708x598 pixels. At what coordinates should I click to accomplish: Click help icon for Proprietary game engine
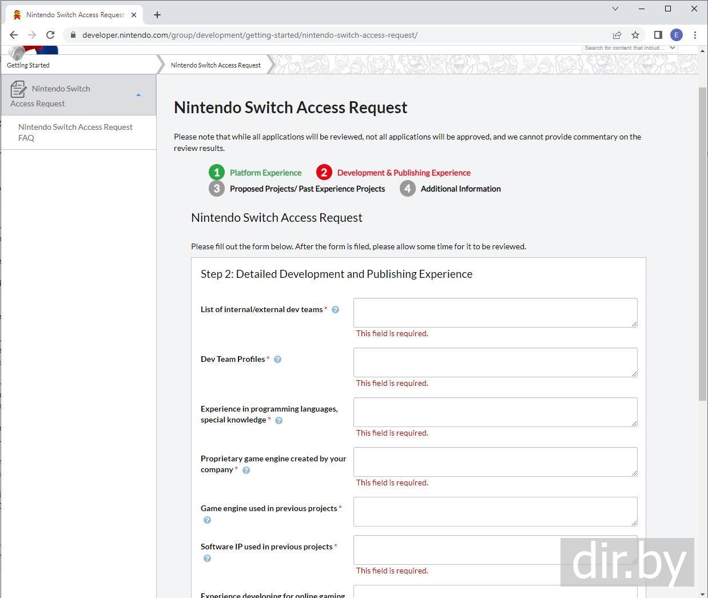(x=246, y=471)
